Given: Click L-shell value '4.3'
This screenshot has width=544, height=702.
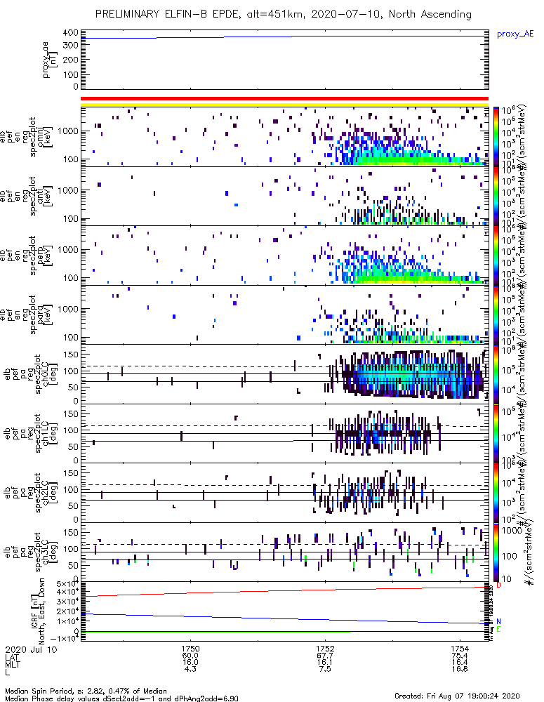Looking at the screenshot, I should pos(190,669).
